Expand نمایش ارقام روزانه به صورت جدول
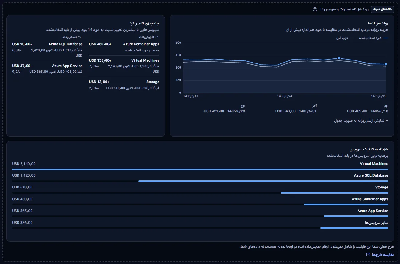The image size is (400, 264). [361, 121]
